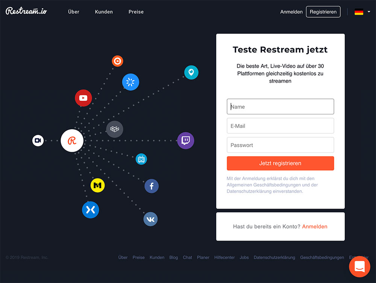Go to Kunden in the top navigation

(x=104, y=12)
